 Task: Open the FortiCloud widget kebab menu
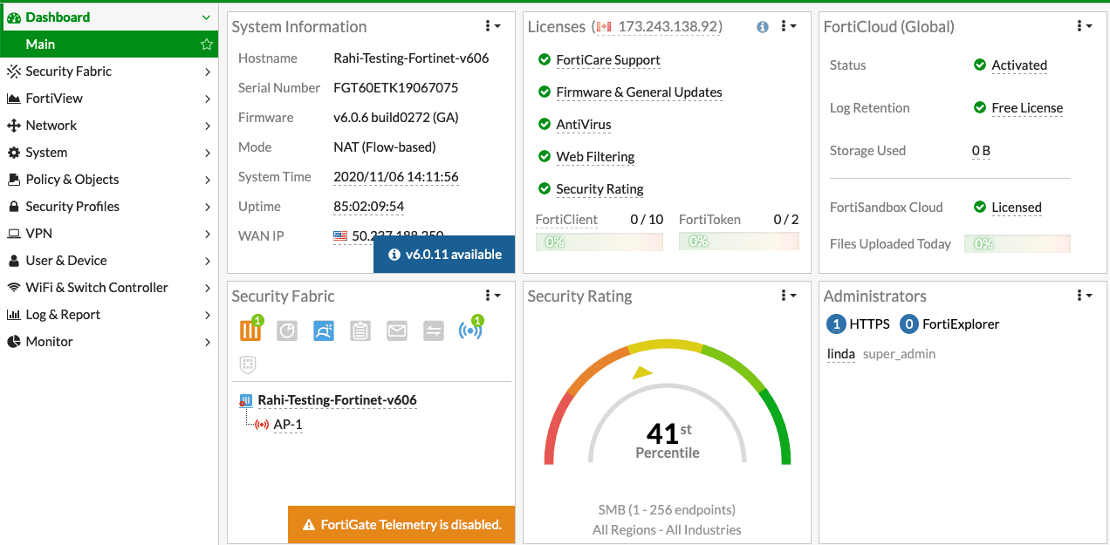(1084, 27)
